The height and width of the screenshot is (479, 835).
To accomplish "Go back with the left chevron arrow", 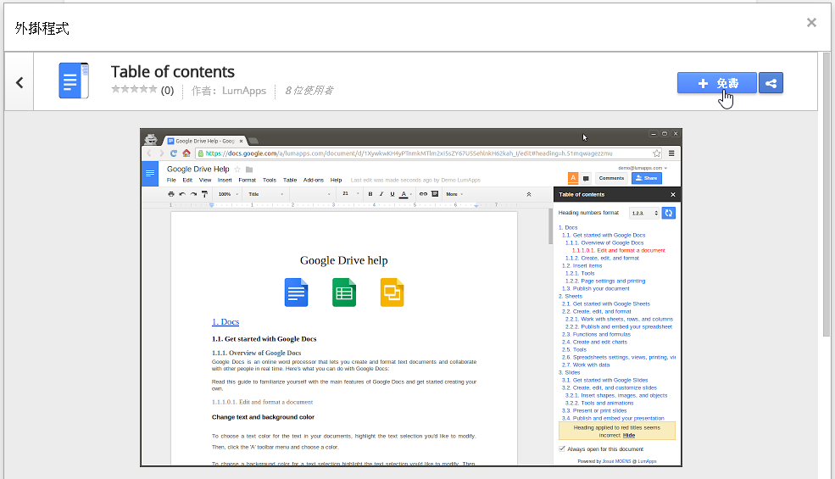I will pyautogui.click(x=19, y=82).
